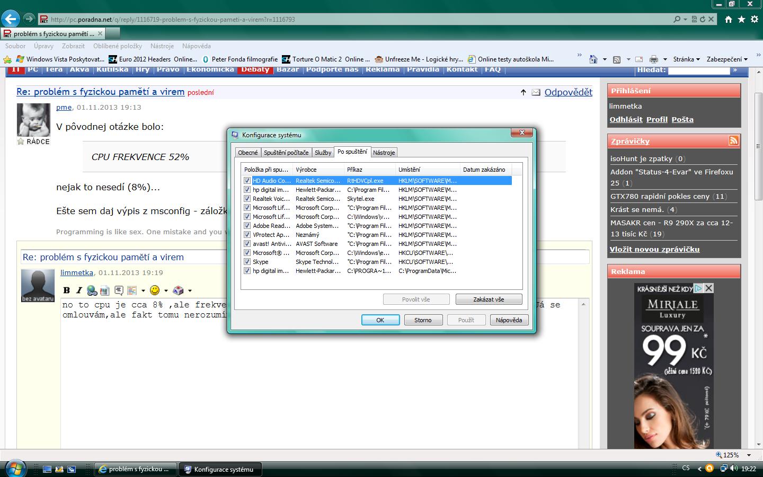Expand the Print dropdown arrow
The image size is (763, 477).
click(664, 59)
